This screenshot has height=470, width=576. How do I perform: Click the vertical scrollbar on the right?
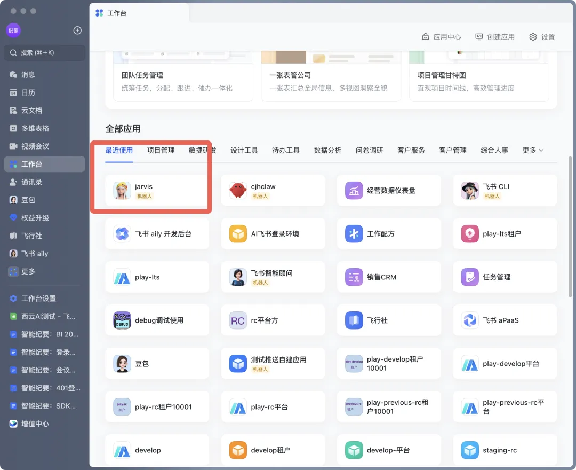pos(570,226)
